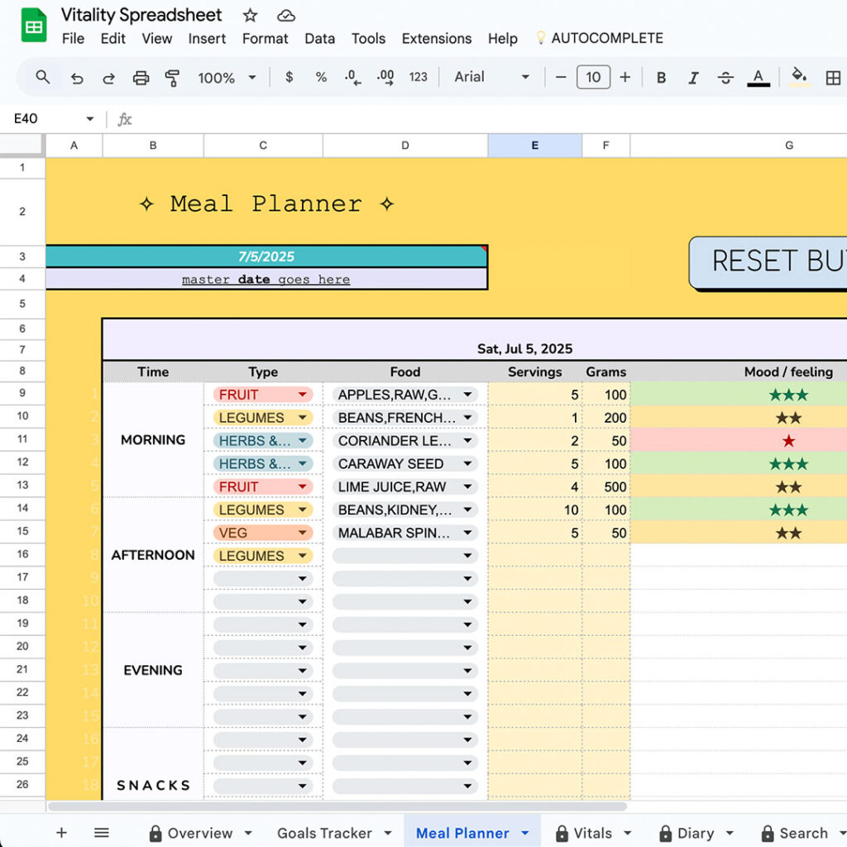Redo the last action
Image resolution: width=847 pixels, height=847 pixels.
coord(108,78)
